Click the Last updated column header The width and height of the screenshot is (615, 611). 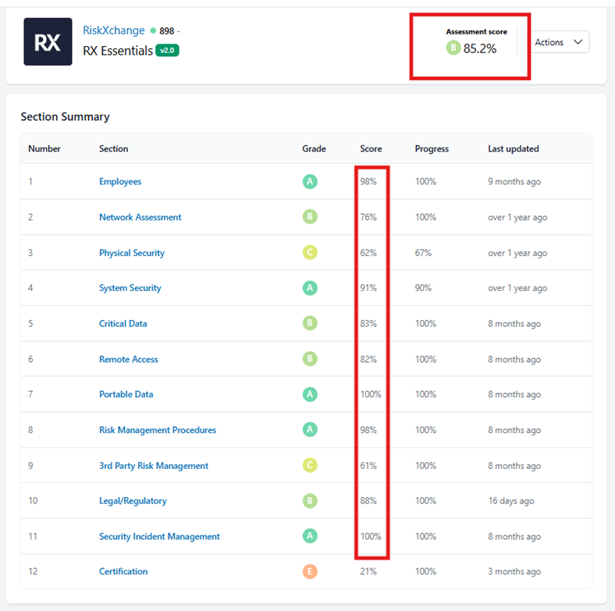coord(513,148)
